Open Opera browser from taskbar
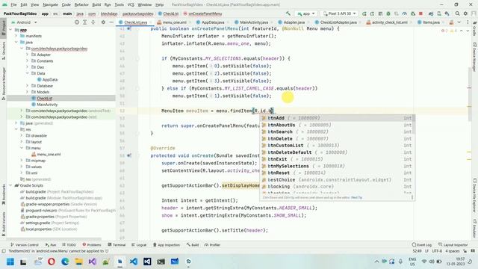 click(52, 262)
